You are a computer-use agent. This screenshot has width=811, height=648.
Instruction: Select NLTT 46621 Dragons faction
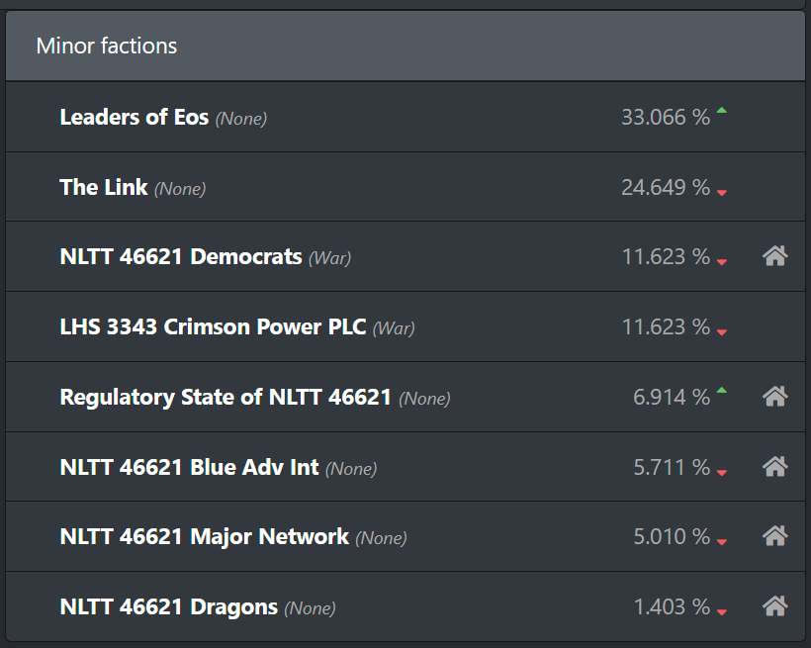pos(168,607)
